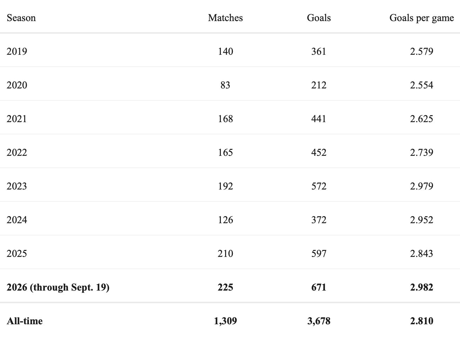
Task: Click the 2024 season cell
Action: click(x=17, y=220)
